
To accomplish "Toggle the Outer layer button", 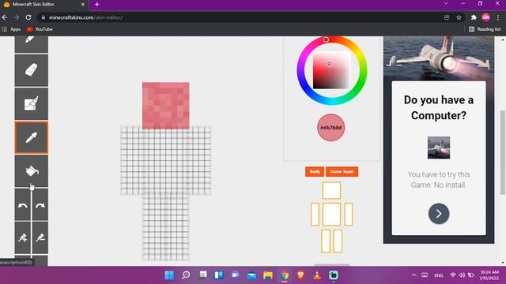I will click(342, 172).
